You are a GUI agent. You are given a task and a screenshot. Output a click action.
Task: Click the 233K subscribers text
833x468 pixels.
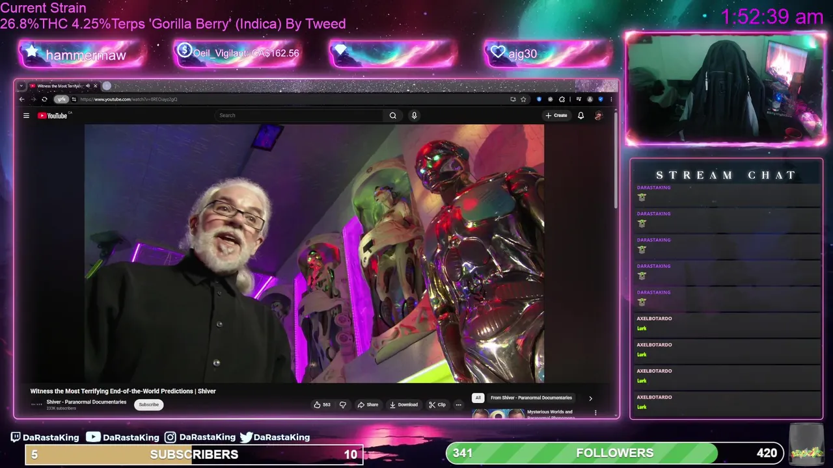pyautogui.click(x=61, y=408)
